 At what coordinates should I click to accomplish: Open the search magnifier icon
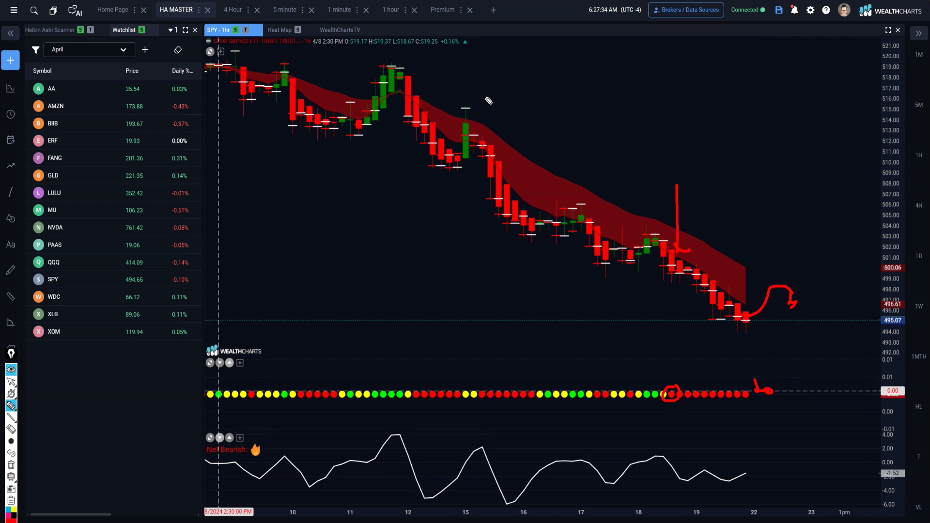point(34,10)
